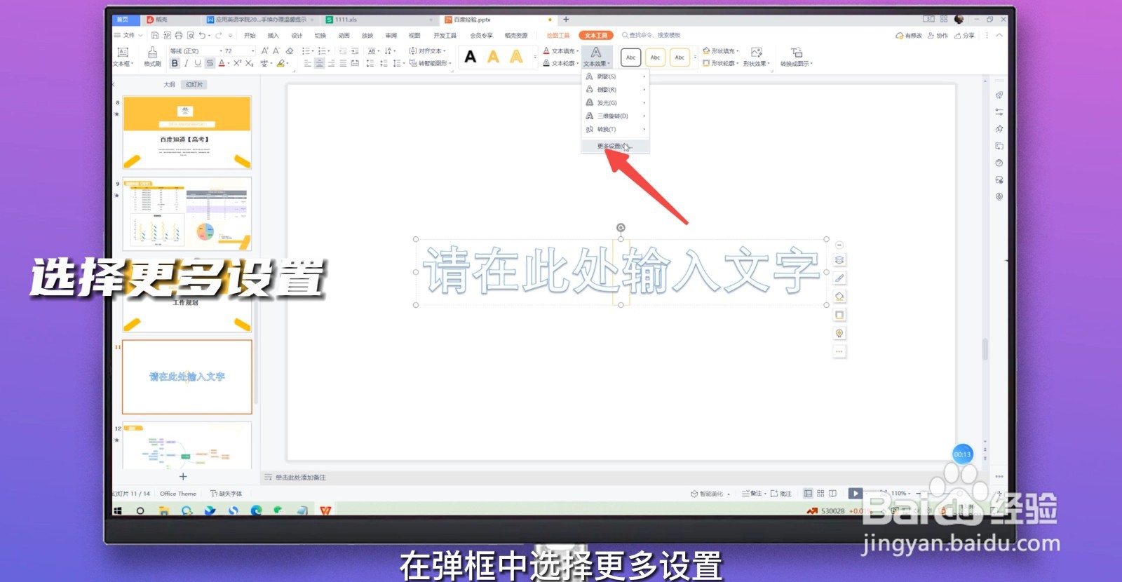Viewport: 1122px width, 582px height.
Task: Click the Windows Start button
Action: pyautogui.click(x=118, y=510)
